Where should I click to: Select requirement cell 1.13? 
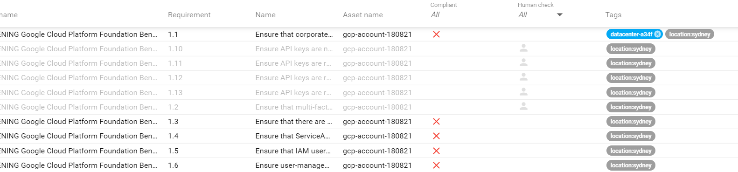click(x=175, y=92)
